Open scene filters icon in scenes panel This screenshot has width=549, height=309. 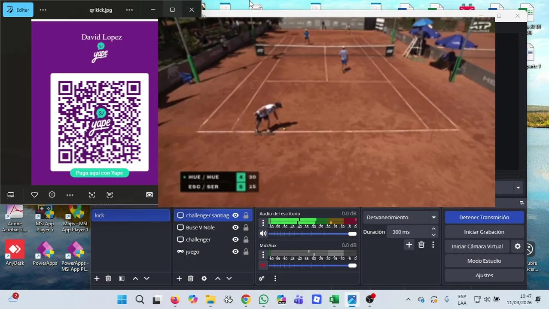(122, 279)
